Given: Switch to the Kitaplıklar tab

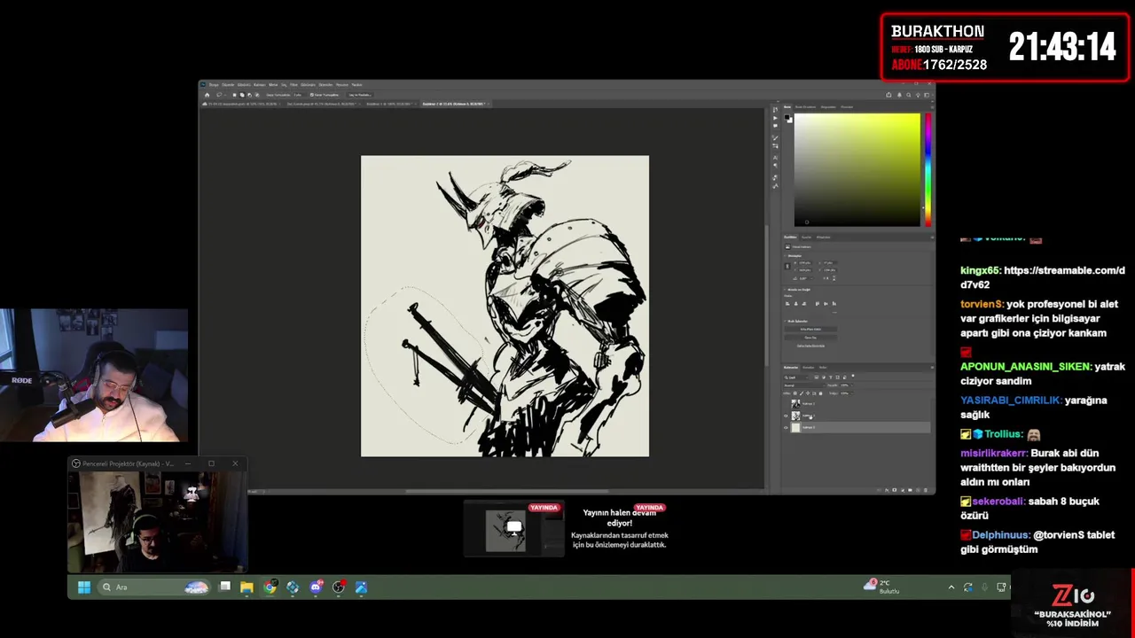Looking at the screenshot, I should click(x=824, y=237).
